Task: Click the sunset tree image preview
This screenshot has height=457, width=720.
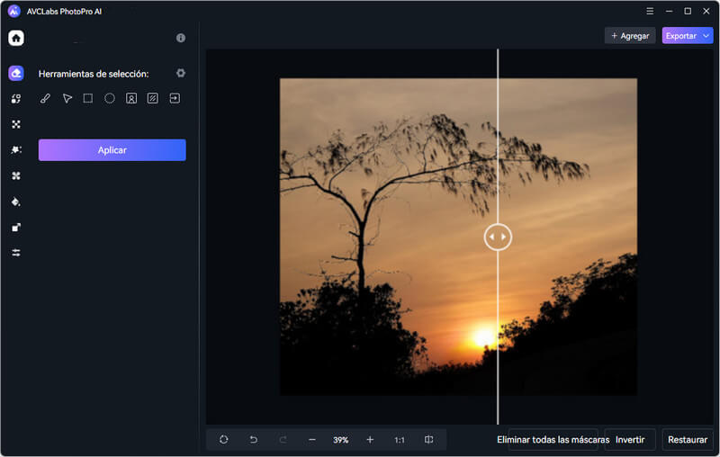Action: pyautogui.click(x=458, y=237)
